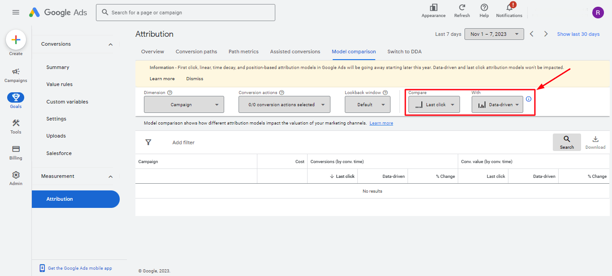
Task: Open the hamburger main menu
Action: click(x=16, y=12)
